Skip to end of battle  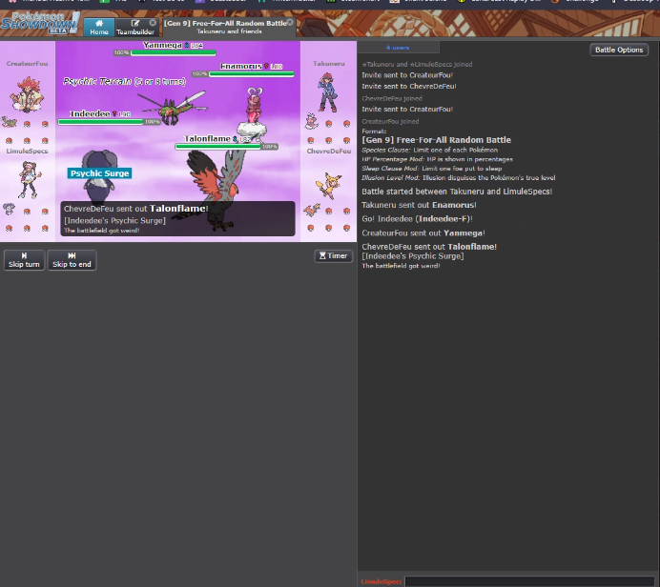(72, 260)
